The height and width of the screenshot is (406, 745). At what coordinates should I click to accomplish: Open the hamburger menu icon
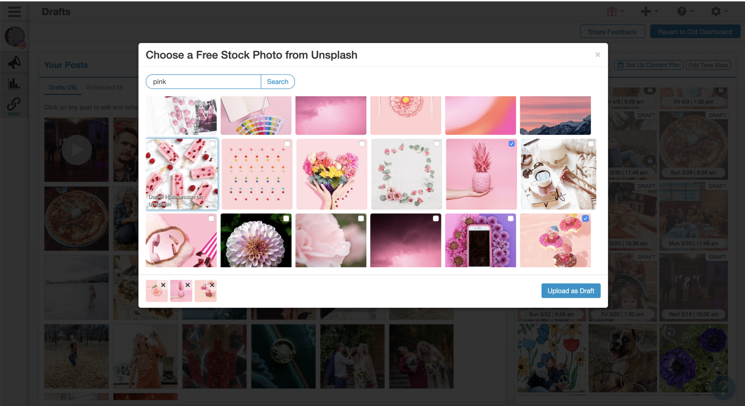click(15, 12)
